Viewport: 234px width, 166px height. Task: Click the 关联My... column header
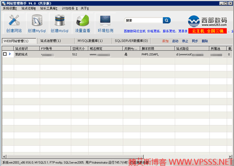[x=131, y=49]
